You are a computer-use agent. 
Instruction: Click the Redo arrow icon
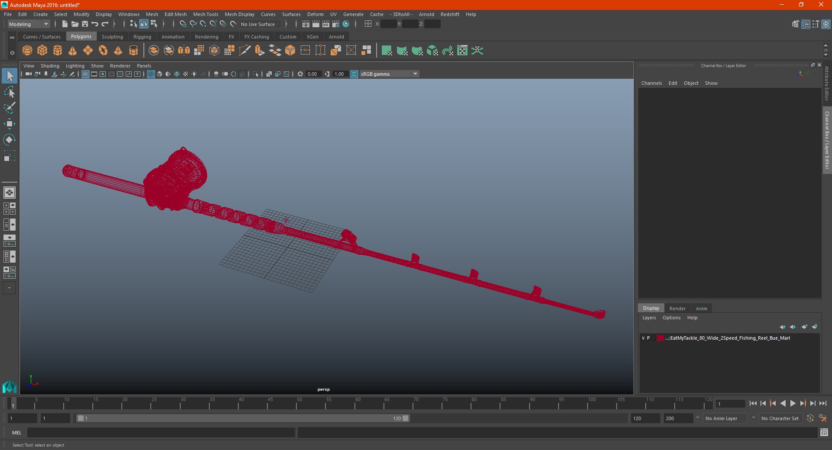click(105, 24)
